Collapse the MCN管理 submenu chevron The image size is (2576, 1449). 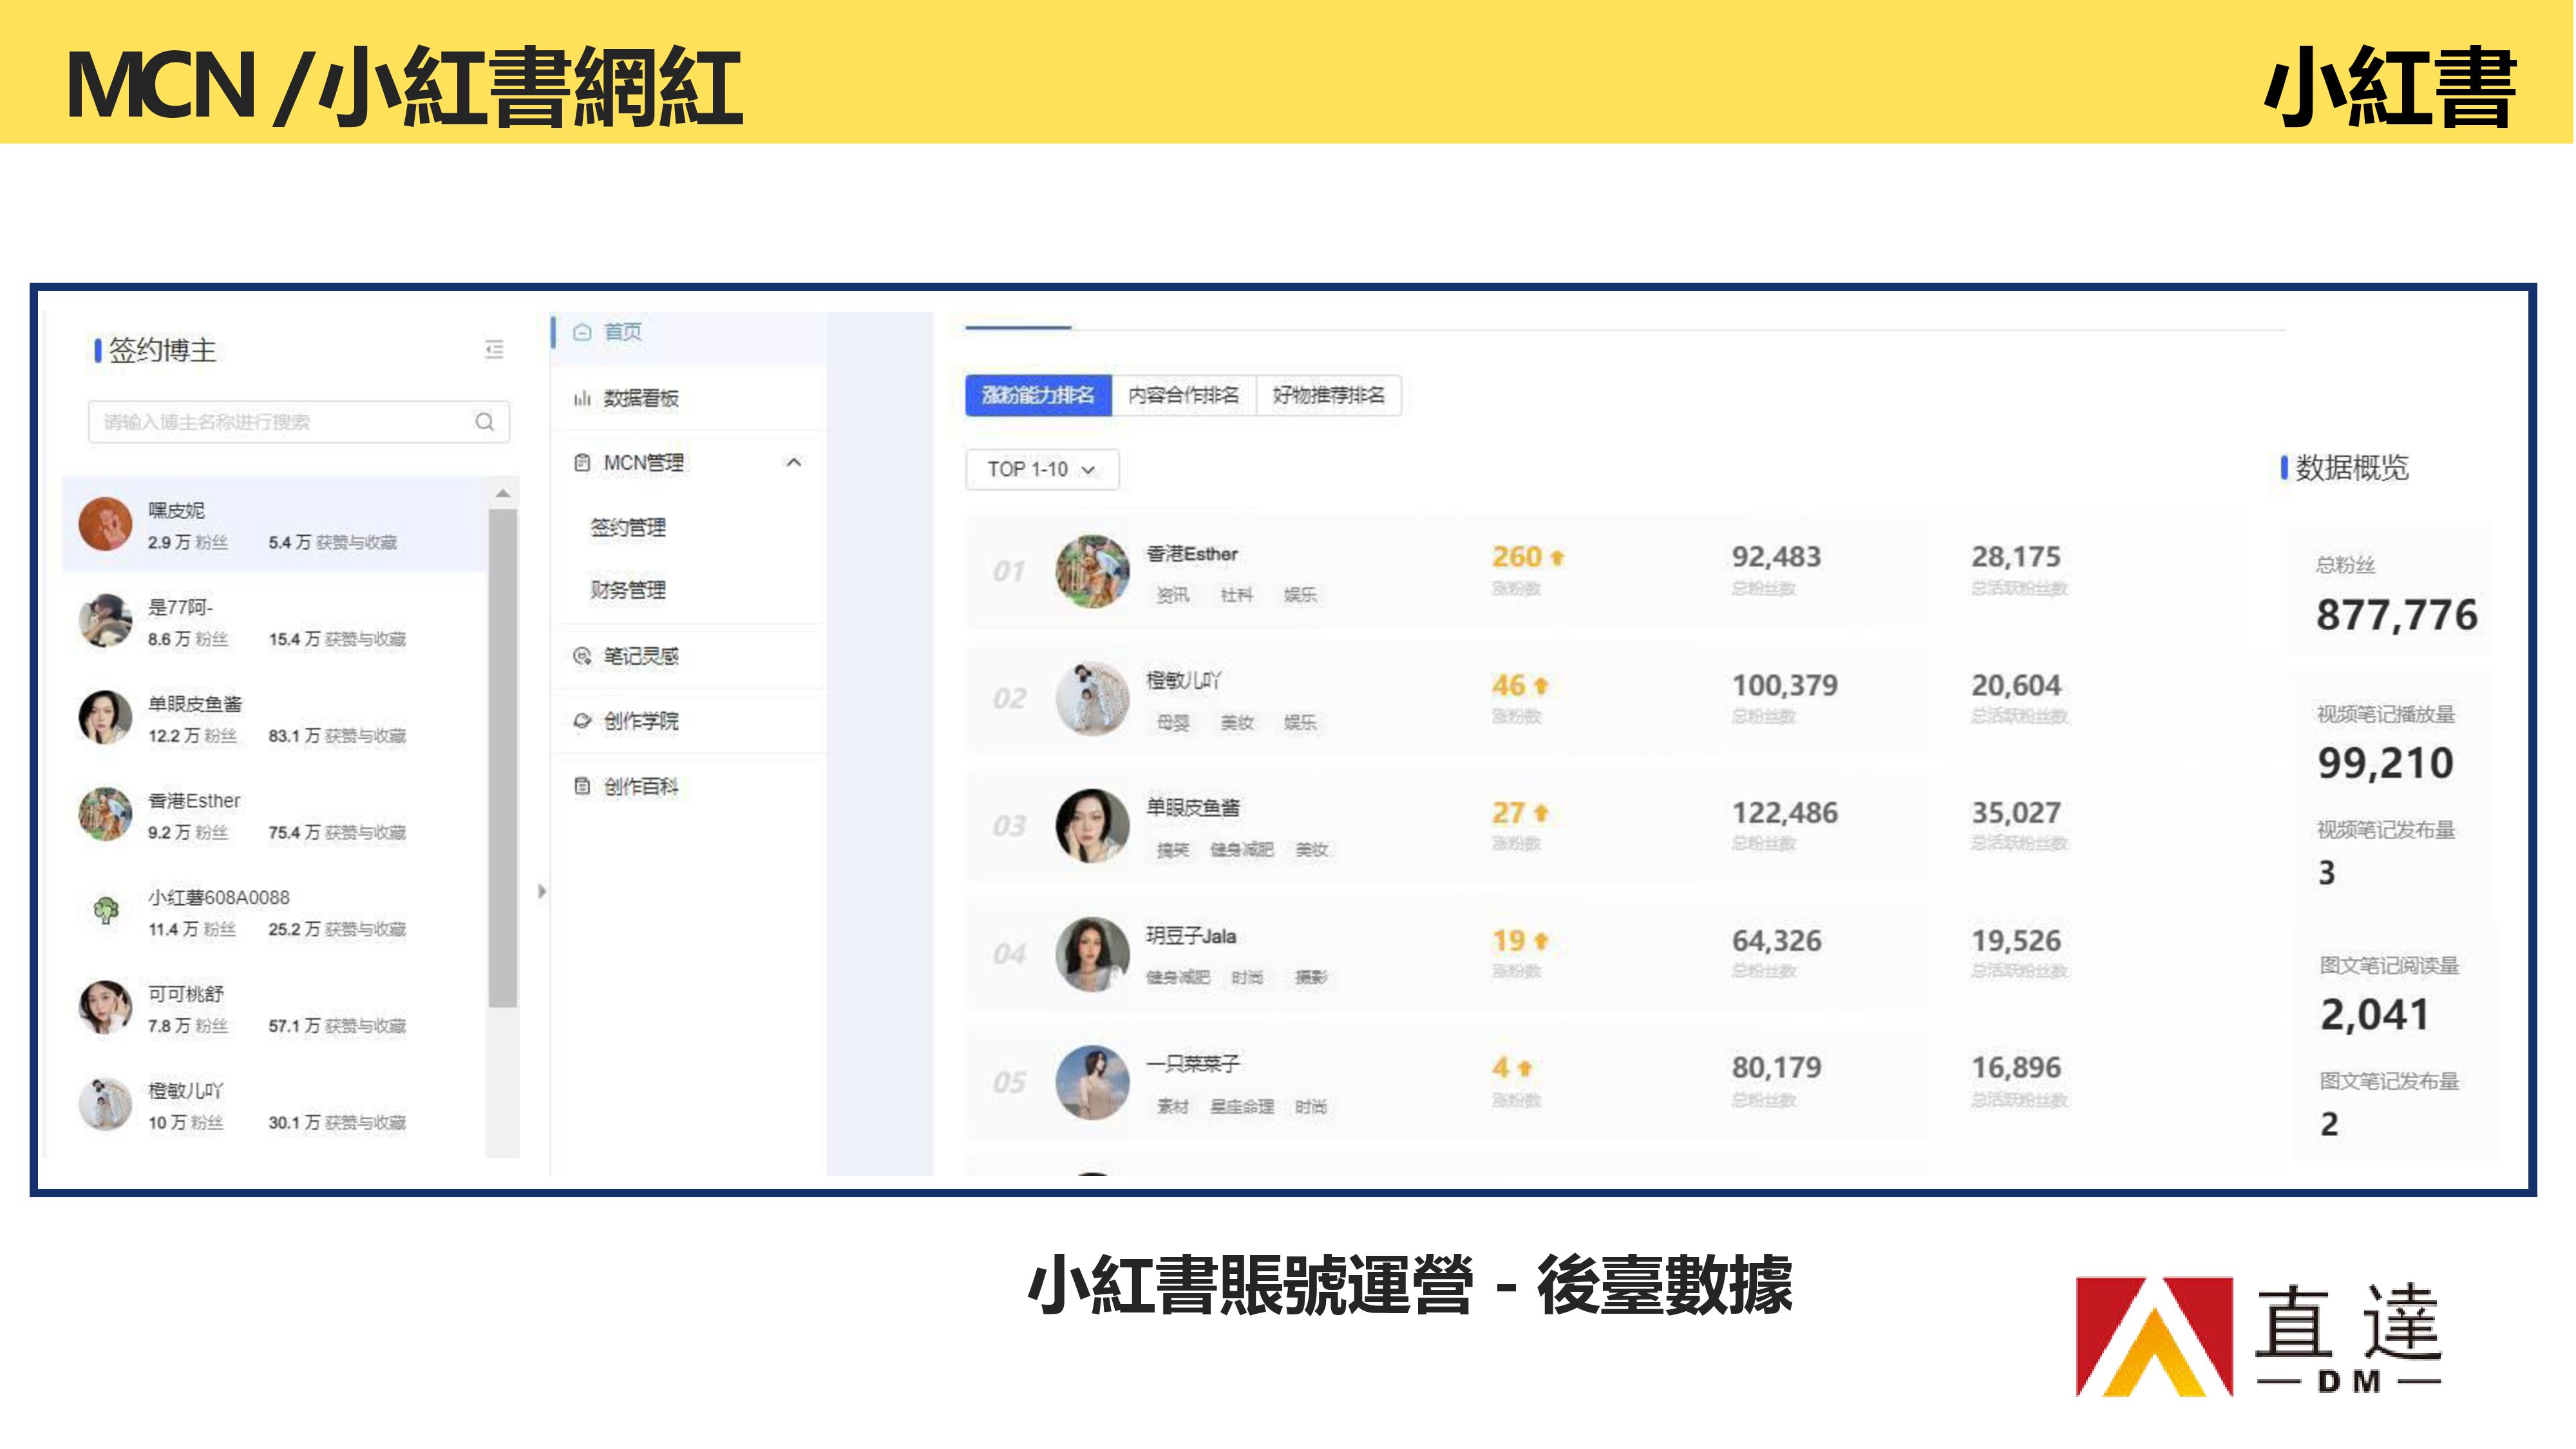point(794,463)
